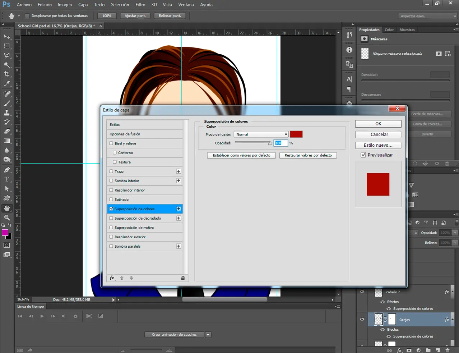The image size is (459, 353).
Task: Click Establecer como valores por defecto
Action: (x=241, y=155)
